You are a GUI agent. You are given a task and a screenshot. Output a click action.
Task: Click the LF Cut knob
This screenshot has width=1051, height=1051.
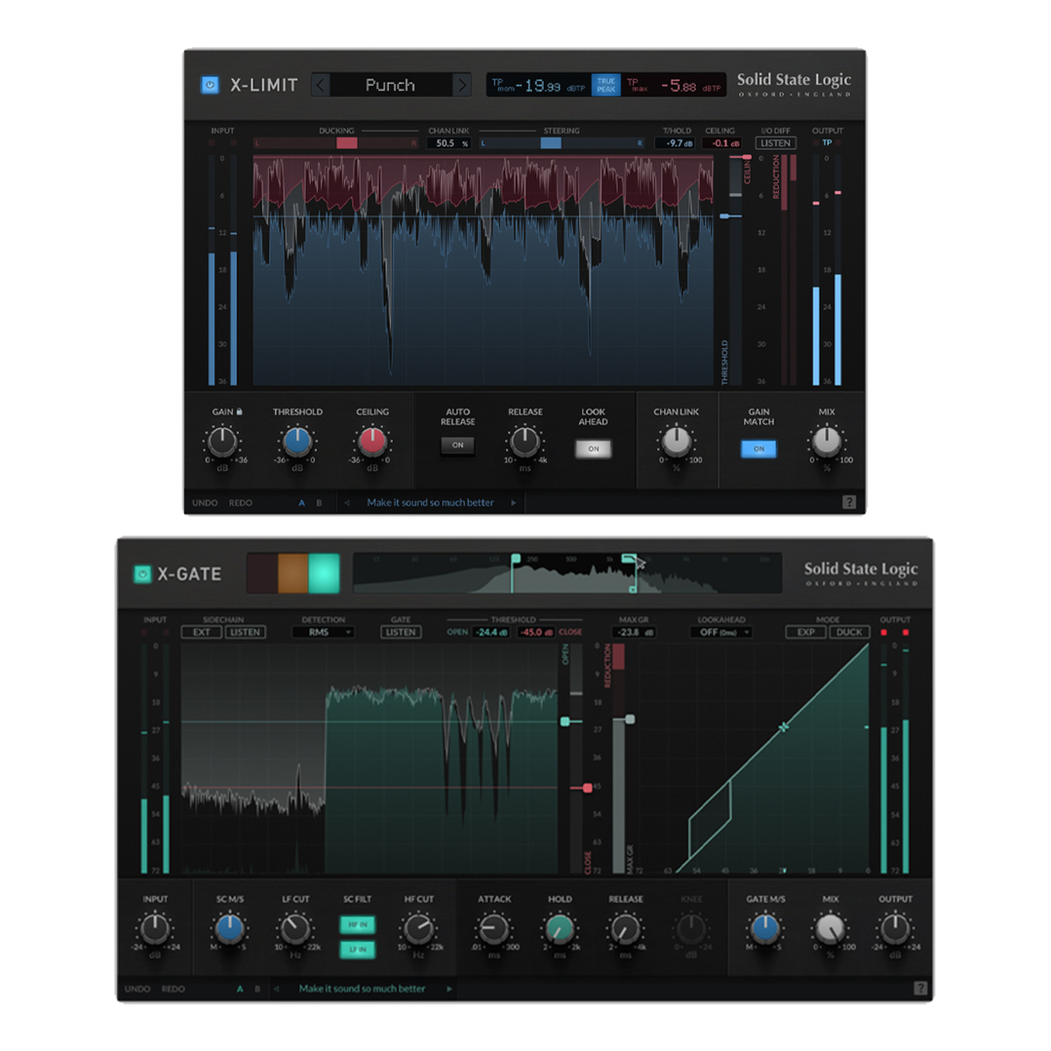[x=295, y=928]
